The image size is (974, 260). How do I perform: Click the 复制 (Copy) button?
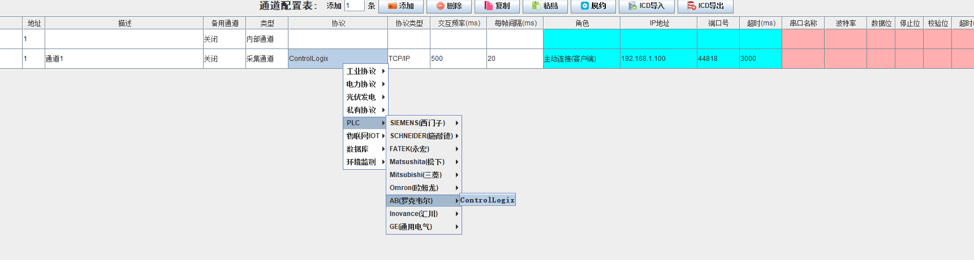[x=497, y=6]
